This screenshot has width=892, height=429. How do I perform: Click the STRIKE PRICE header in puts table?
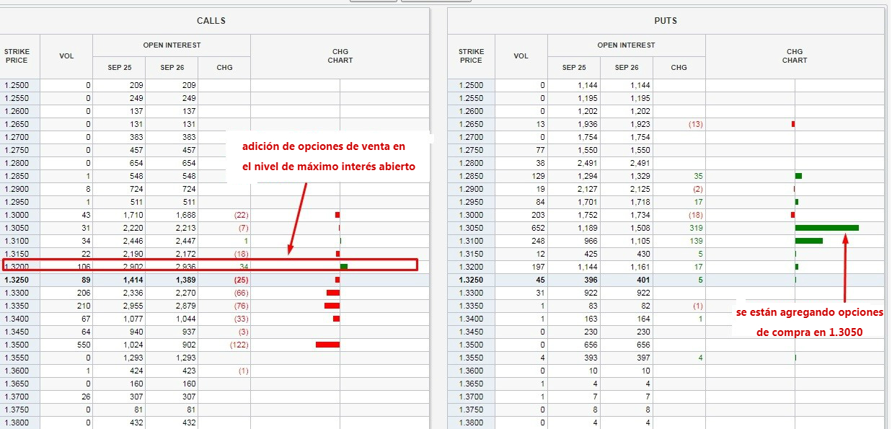[x=470, y=56]
